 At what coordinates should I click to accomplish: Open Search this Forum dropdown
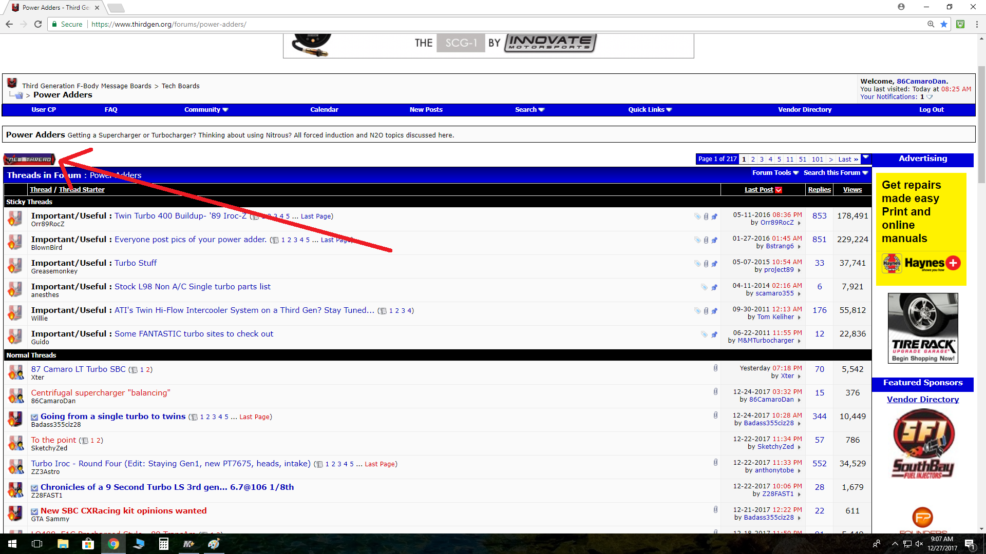tap(835, 173)
